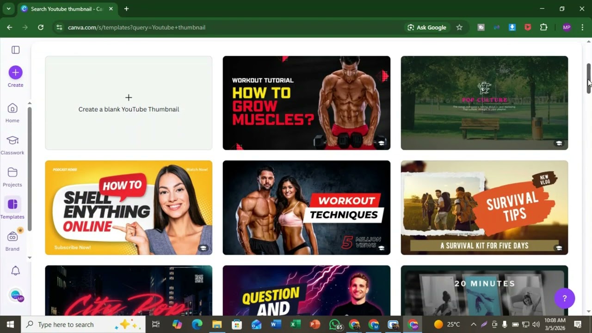Click the page vertical scrollbar thumb
The image size is (592, 333).
pyautogui.click(x=589, y=79)
